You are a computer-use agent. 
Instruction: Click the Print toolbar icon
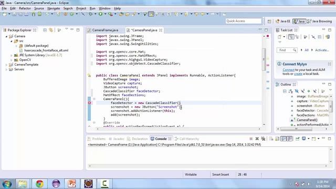click(x=26, y=14)
